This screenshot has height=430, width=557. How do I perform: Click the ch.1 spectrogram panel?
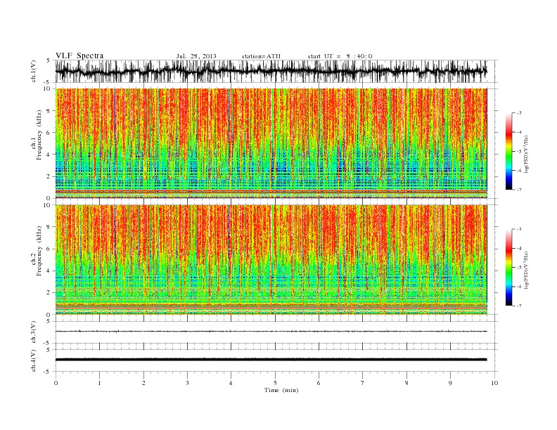pyautogui.click(x=271, y=143)
